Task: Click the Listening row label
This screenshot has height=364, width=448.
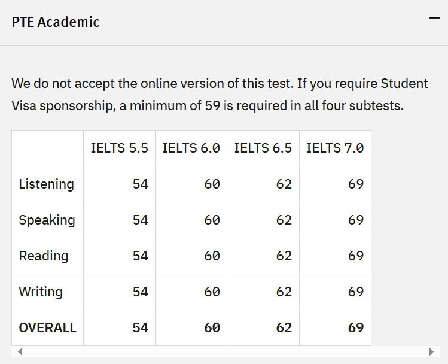Action: 46,184
